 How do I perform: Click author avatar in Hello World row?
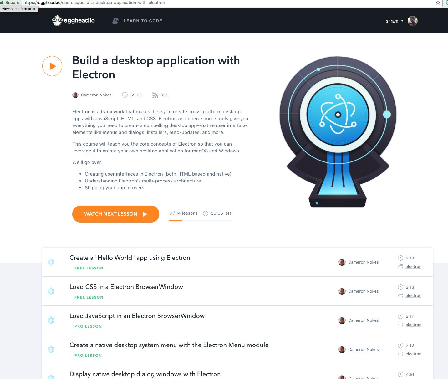click(342, 262)
